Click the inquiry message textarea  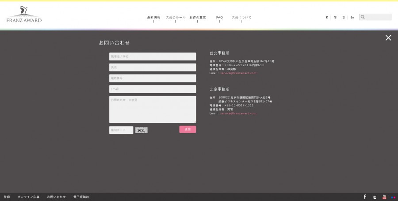(x=153, y=109)
